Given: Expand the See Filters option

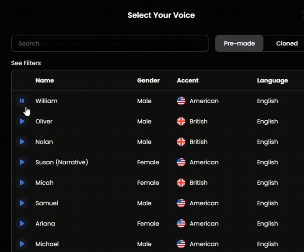Looking at the screenshot, I should tap(26, 63).
